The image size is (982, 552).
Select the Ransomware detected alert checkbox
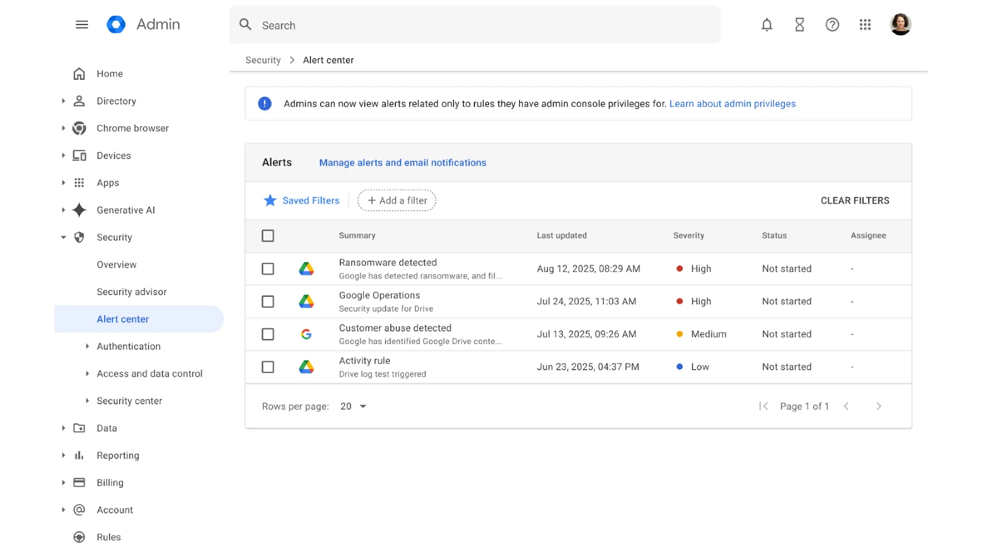click(268, 269)
